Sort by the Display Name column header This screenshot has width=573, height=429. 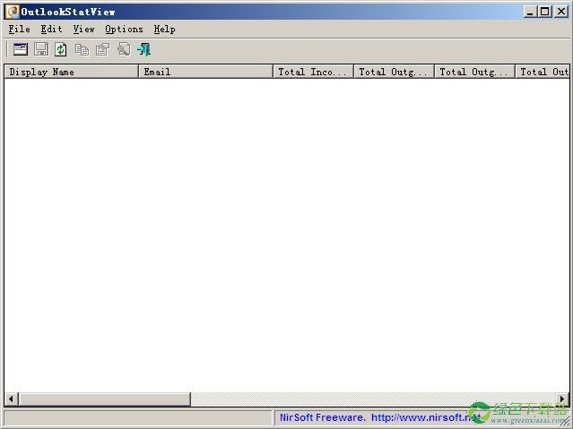[71, 72]
